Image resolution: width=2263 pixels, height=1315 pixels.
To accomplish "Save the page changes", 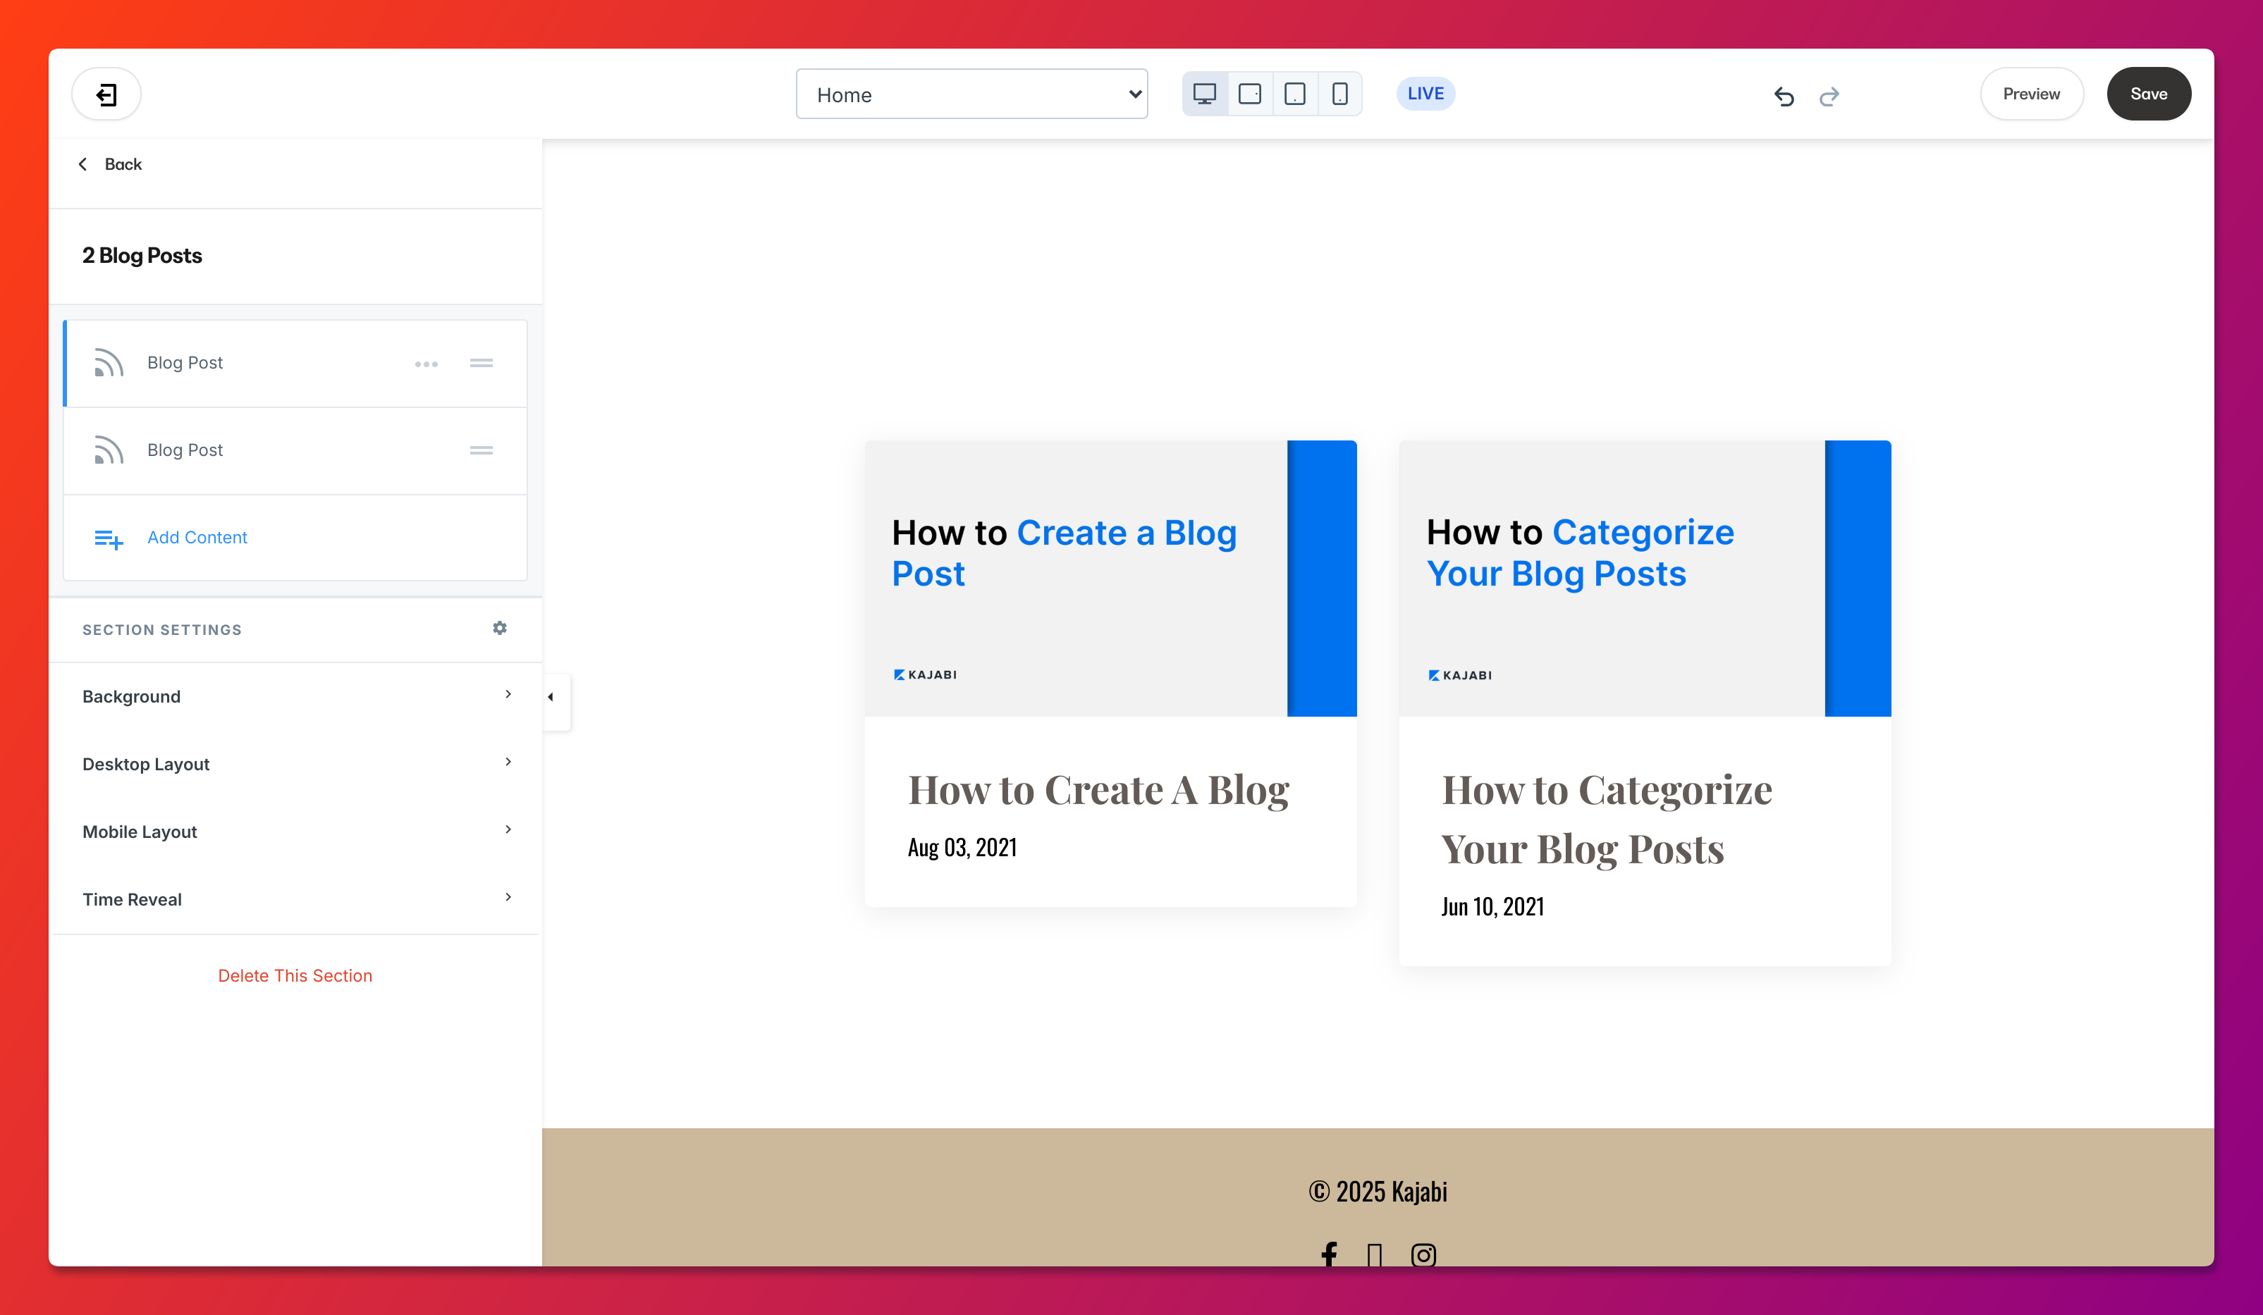I will [2148, 94].
